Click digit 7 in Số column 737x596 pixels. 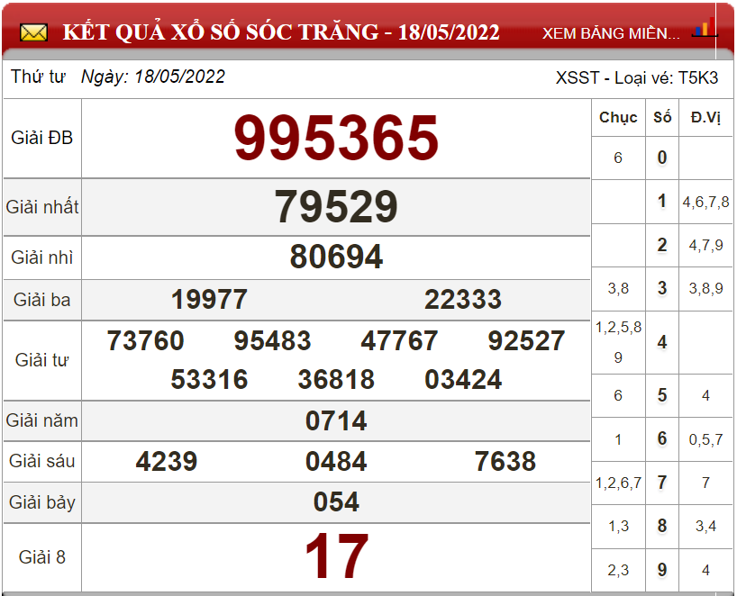pos(662,483)
